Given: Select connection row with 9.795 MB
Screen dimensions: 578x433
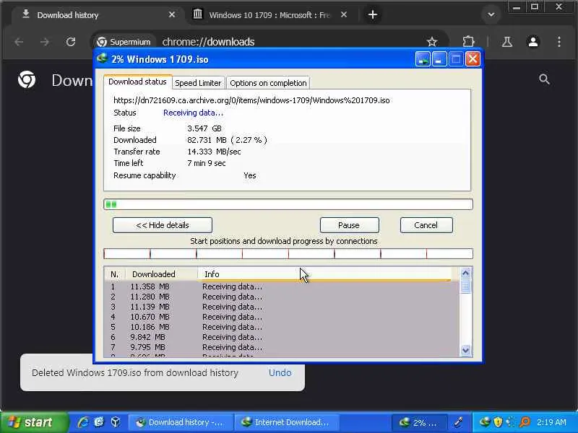Looking at the screenshot, I should coord(282,347).
